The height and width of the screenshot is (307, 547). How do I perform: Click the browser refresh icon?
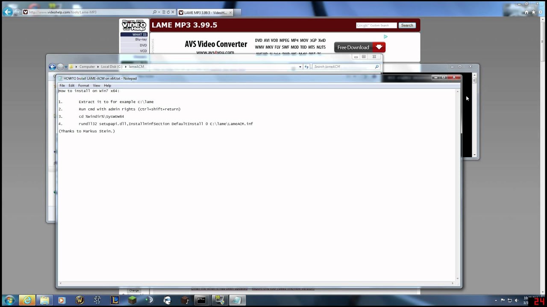click(168, 12)
